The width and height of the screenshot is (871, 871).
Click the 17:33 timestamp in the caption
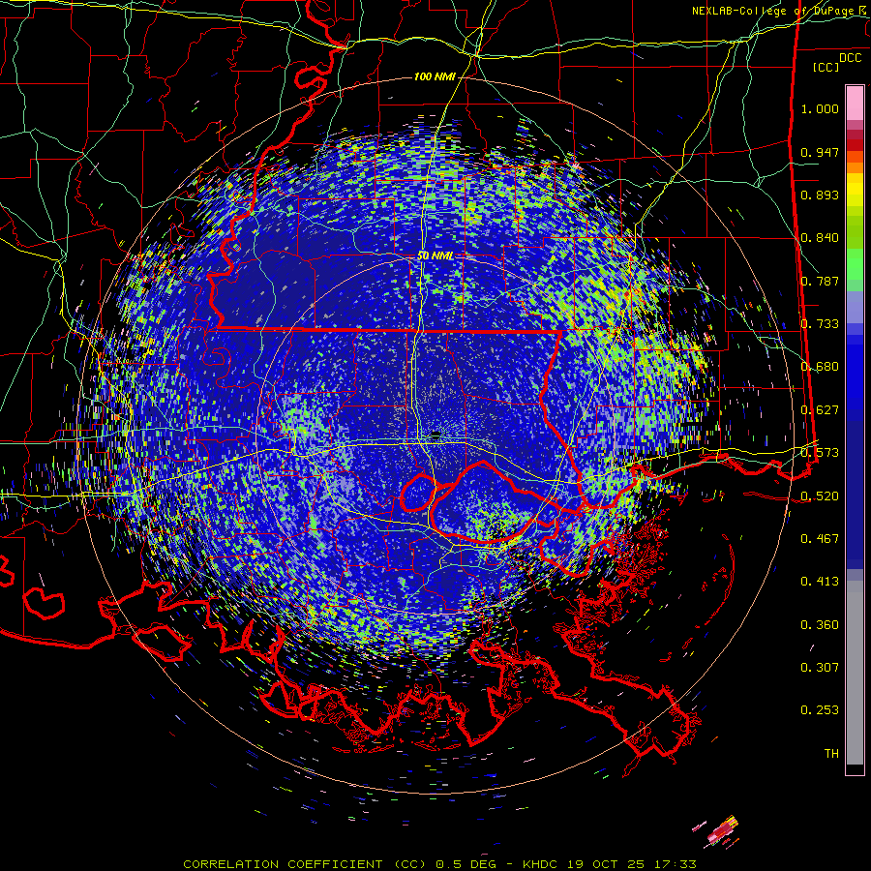tap(674, 864)
